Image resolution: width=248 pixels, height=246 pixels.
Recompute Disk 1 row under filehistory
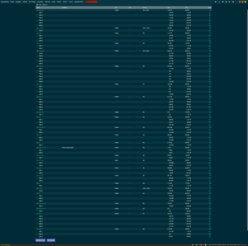click(x=210, y=114)
